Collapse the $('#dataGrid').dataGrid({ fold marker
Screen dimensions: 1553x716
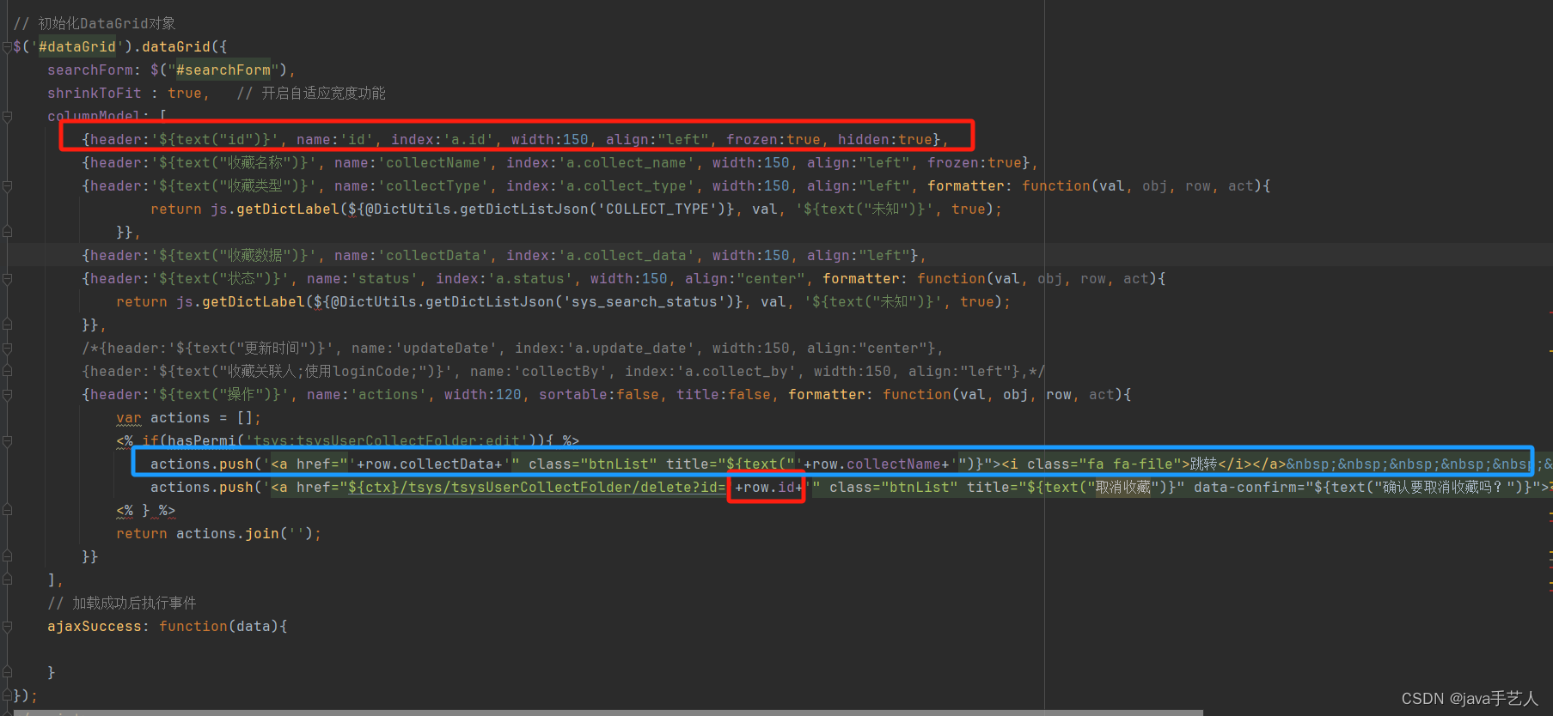pos(7,47)
